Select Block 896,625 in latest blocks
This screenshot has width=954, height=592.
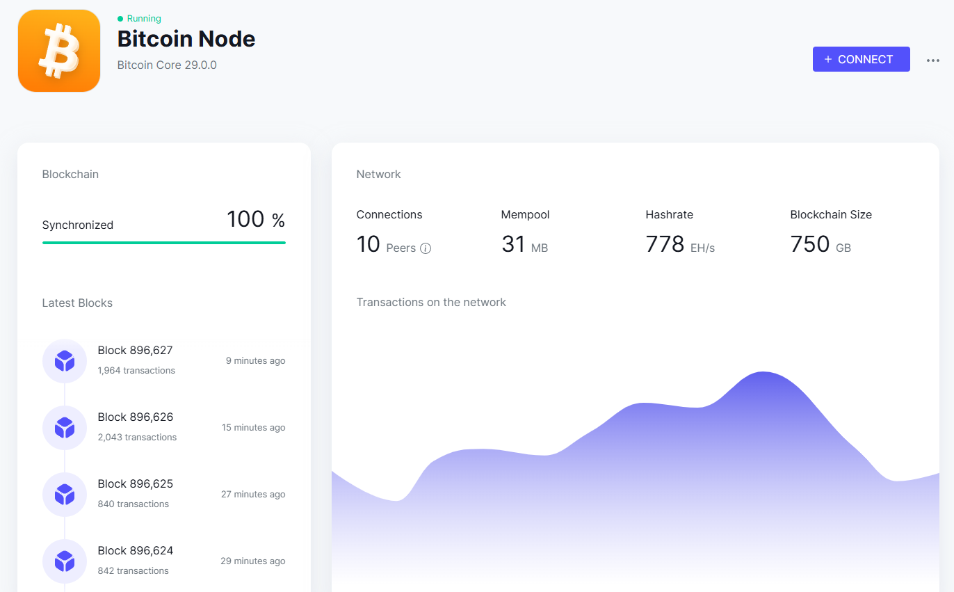135,483
